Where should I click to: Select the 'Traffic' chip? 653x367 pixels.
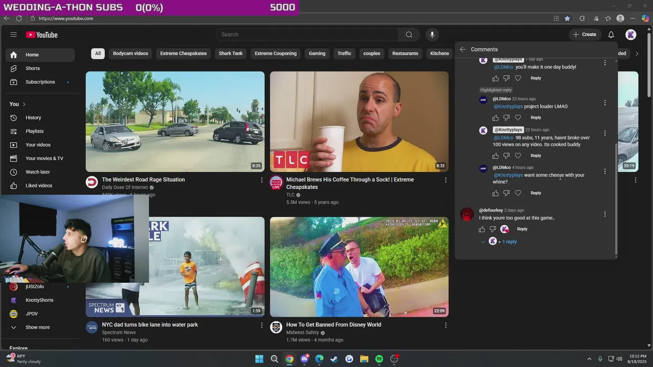pyautogui.click(x=344, y=54)
